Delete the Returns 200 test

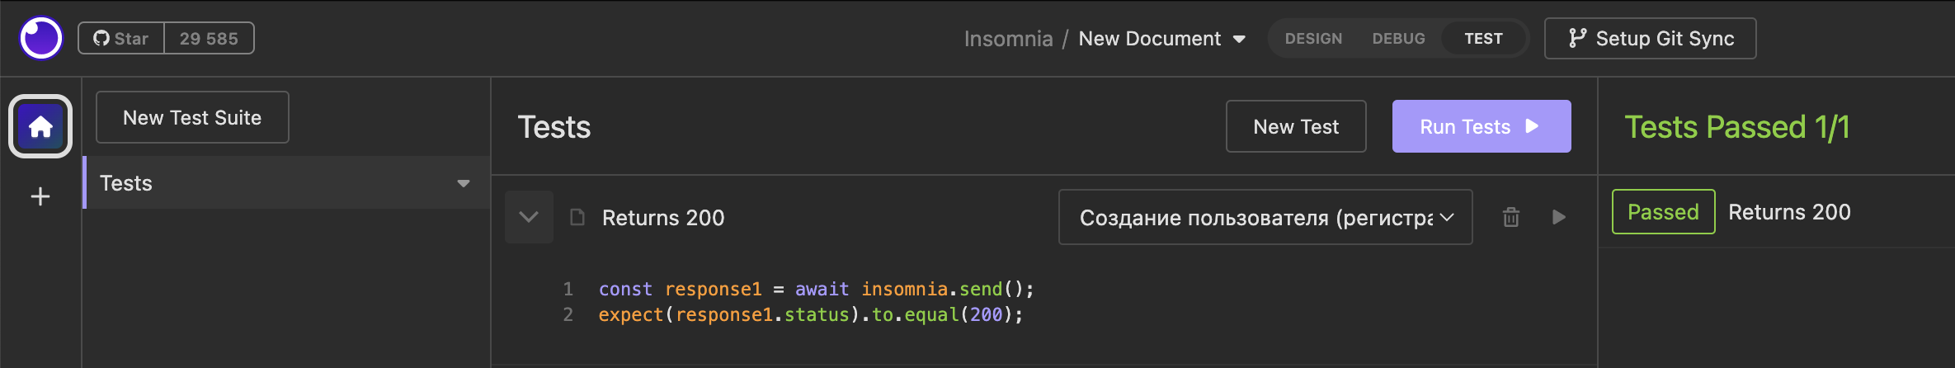coord(1510,217)
